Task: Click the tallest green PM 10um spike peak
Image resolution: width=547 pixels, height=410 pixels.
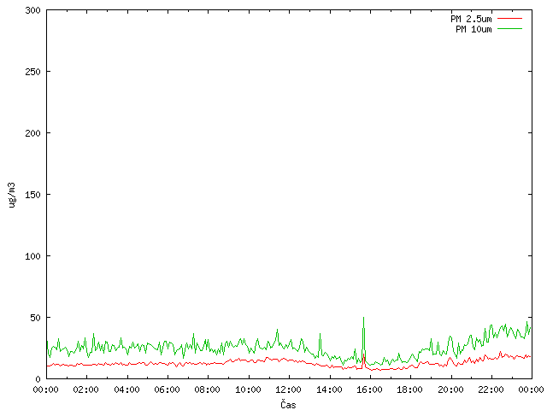Action: click(x=363, y=318)
